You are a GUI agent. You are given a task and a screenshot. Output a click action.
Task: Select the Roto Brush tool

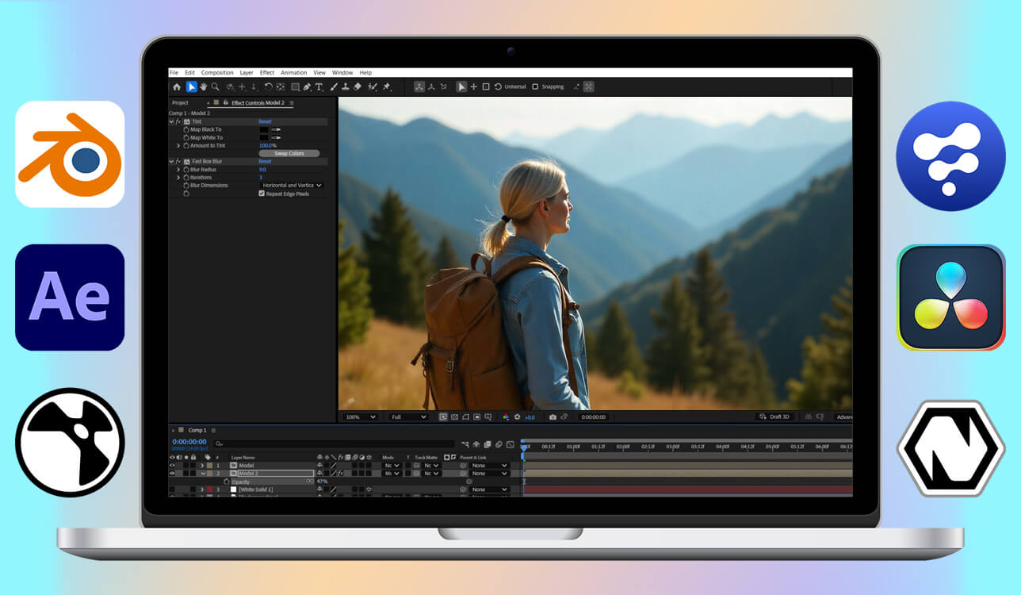pos(372,86)
